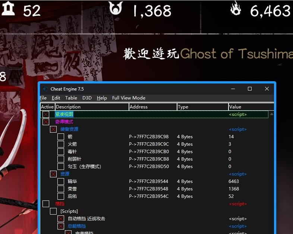Select the 奇谭模式 group entry

coord(64,122)
